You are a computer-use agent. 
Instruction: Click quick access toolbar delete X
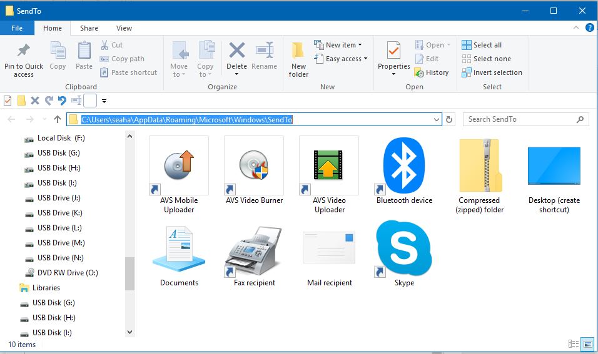pos(34,101)
